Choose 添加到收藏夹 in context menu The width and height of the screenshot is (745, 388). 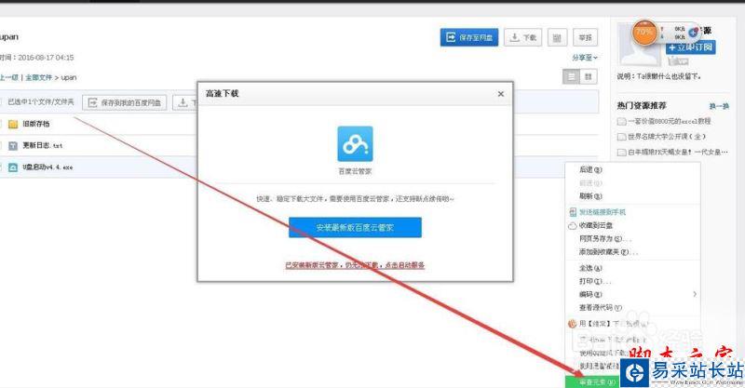pyautogui.click(x=608, y=252)
